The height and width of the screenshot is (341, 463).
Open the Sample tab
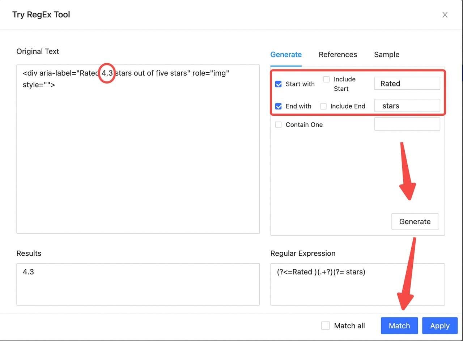[386, 55]
